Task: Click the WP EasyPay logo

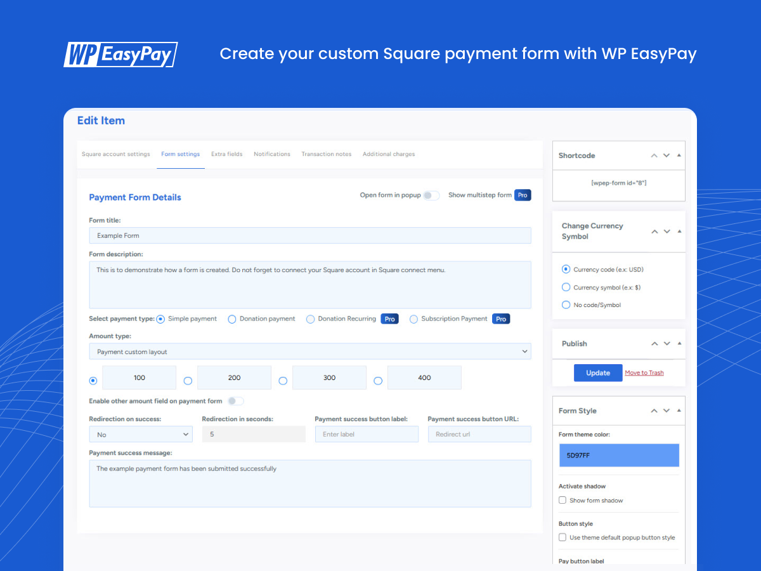Action: pos(120,55)
